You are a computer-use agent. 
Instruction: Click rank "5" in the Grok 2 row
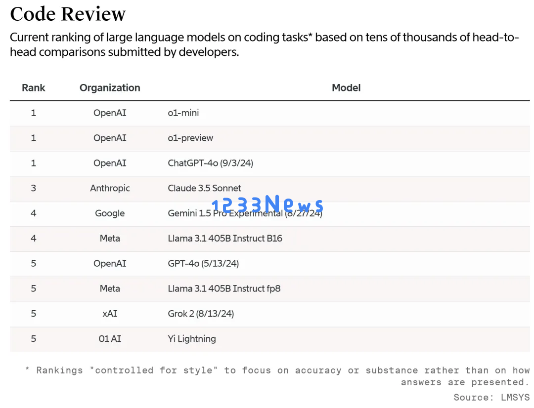[x=34, y=314]
